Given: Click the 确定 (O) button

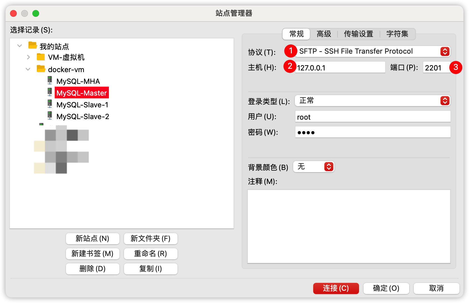Looking at the screenshot, I should click(386, 288).
